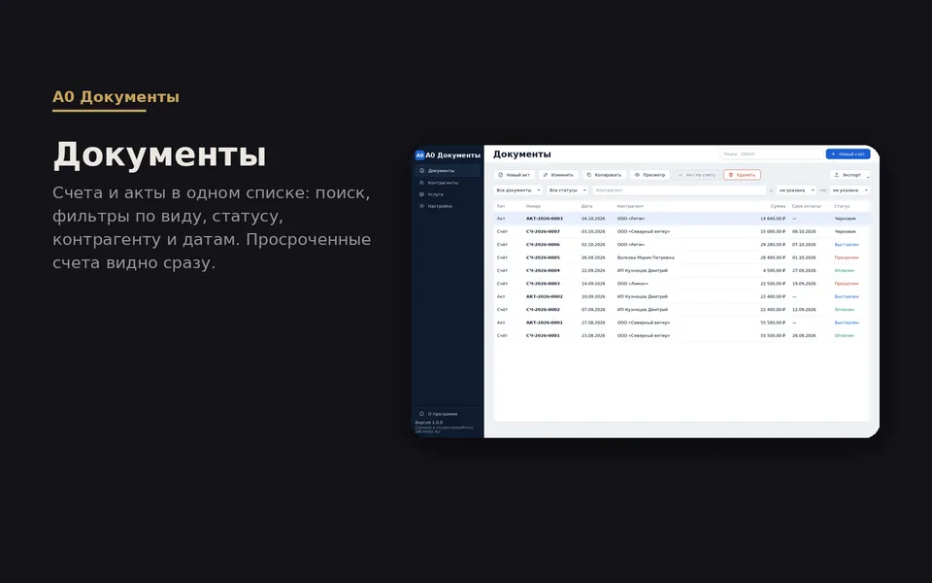Sort by the Контрагент column header
This screenshot has height=583, width=932.
pos(630,206)
